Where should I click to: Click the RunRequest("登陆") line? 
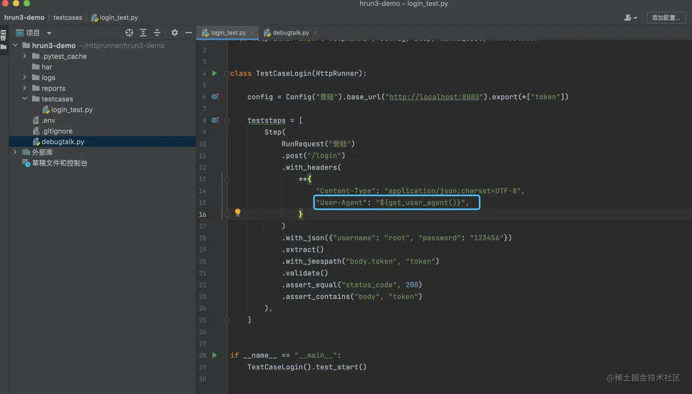click(318, 144)
